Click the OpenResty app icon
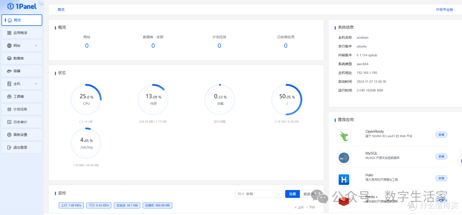Screen dimensions: 462x215 click(x=344, y=136)
